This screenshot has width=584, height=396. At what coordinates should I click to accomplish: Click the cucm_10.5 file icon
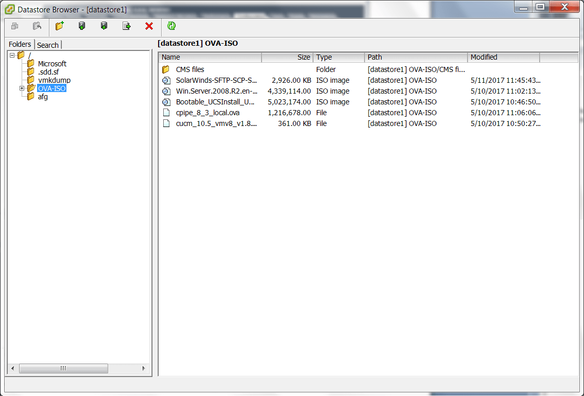pos(166,123)
